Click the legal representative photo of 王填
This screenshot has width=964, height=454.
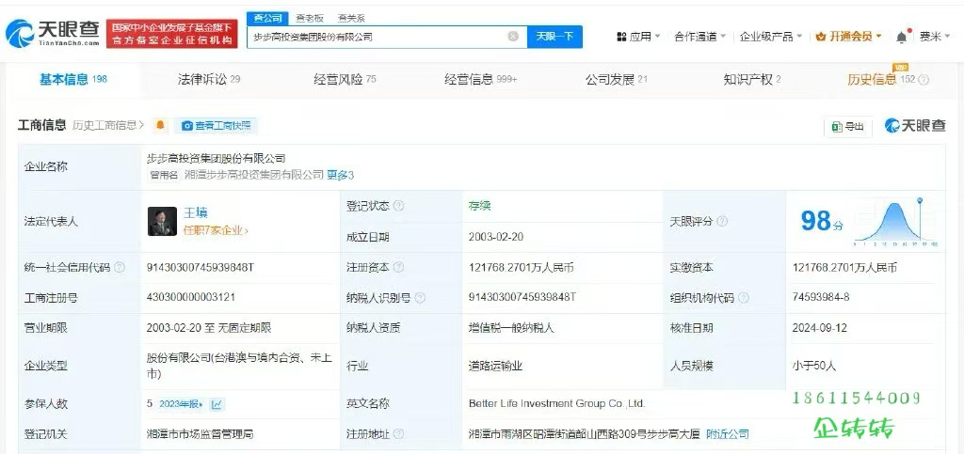click(x=162, y=221)
